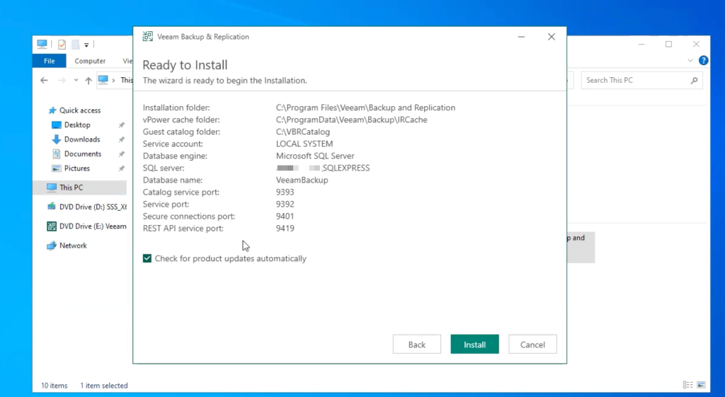The width and height of the screenshot is (725, 397).
Task: Click the Installation folder path value
Action: coord(365,108)
